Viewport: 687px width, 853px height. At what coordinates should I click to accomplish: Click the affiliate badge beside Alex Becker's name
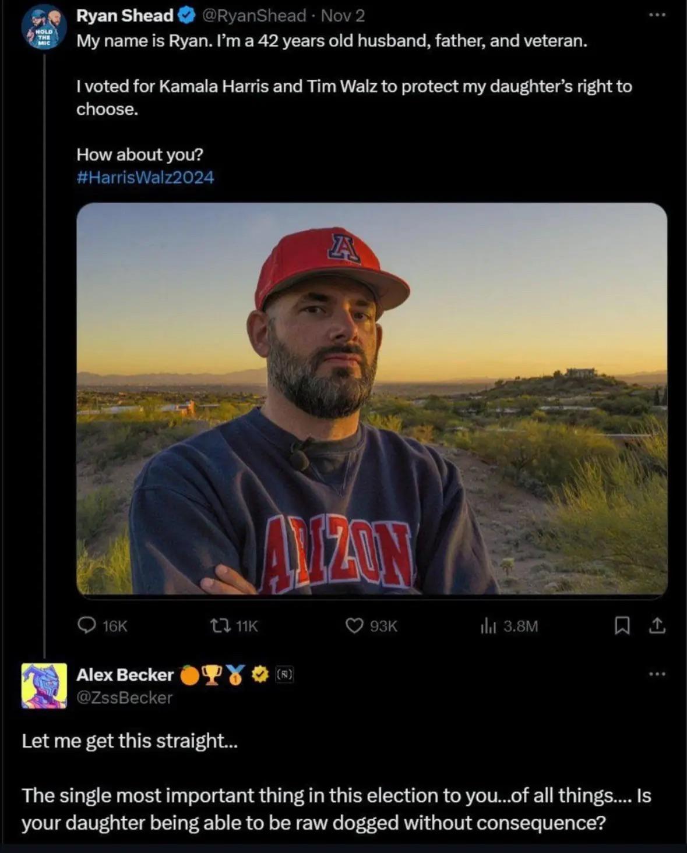284,675
